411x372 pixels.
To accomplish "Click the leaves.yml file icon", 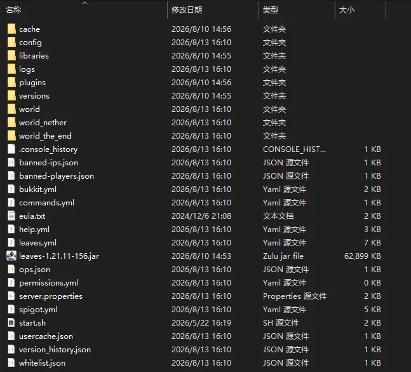I will (11, 243).
